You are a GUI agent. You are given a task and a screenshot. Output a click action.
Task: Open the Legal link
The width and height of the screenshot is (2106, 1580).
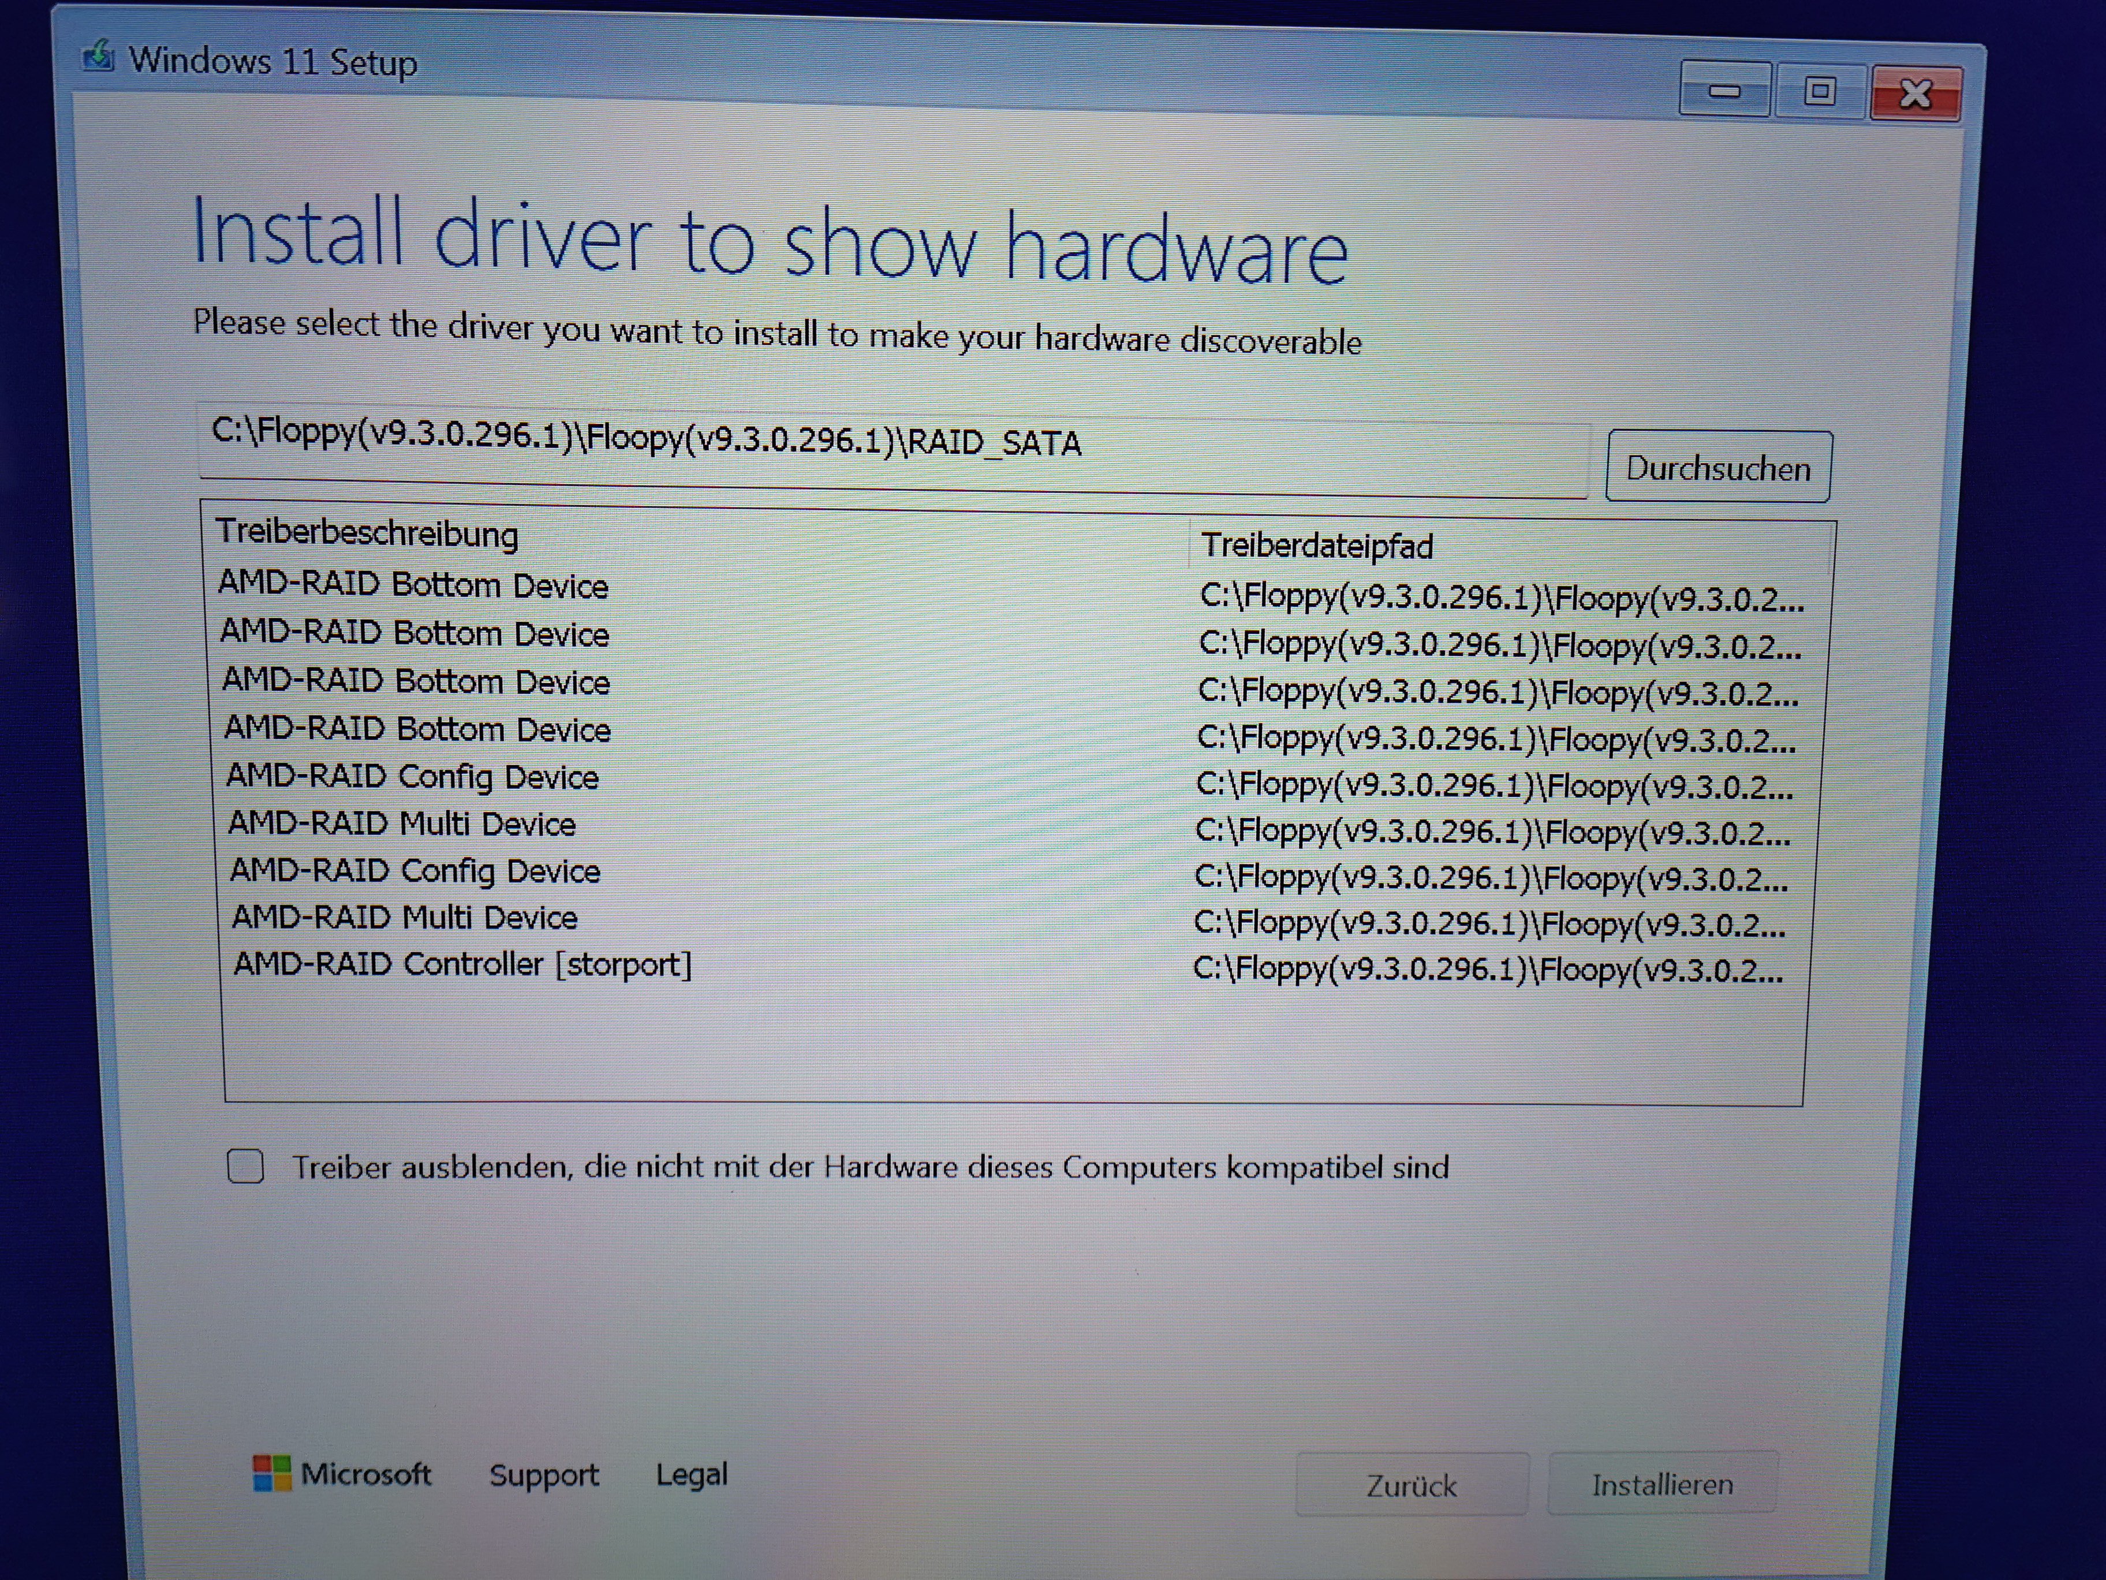pyautogui.click(x=691, y=1474)
